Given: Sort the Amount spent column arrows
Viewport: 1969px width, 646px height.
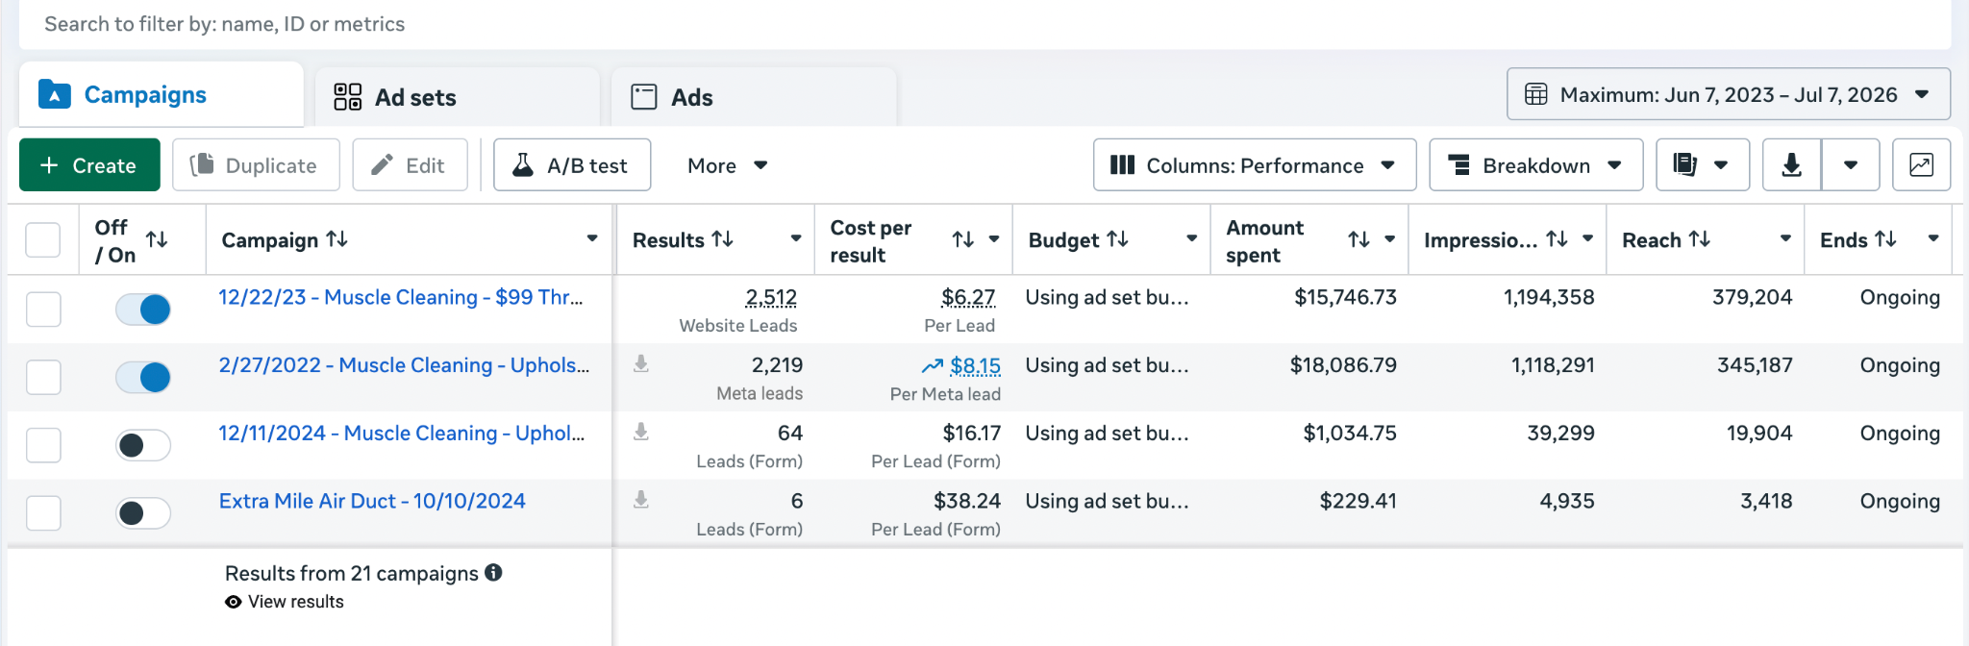Looking at the screenshot, I should point(1358,239).
